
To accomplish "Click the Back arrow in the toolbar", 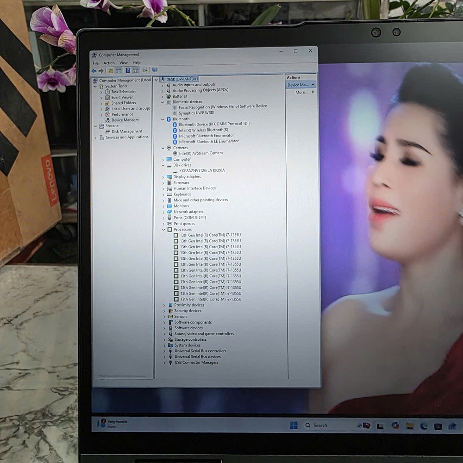I will click(94, 71).
